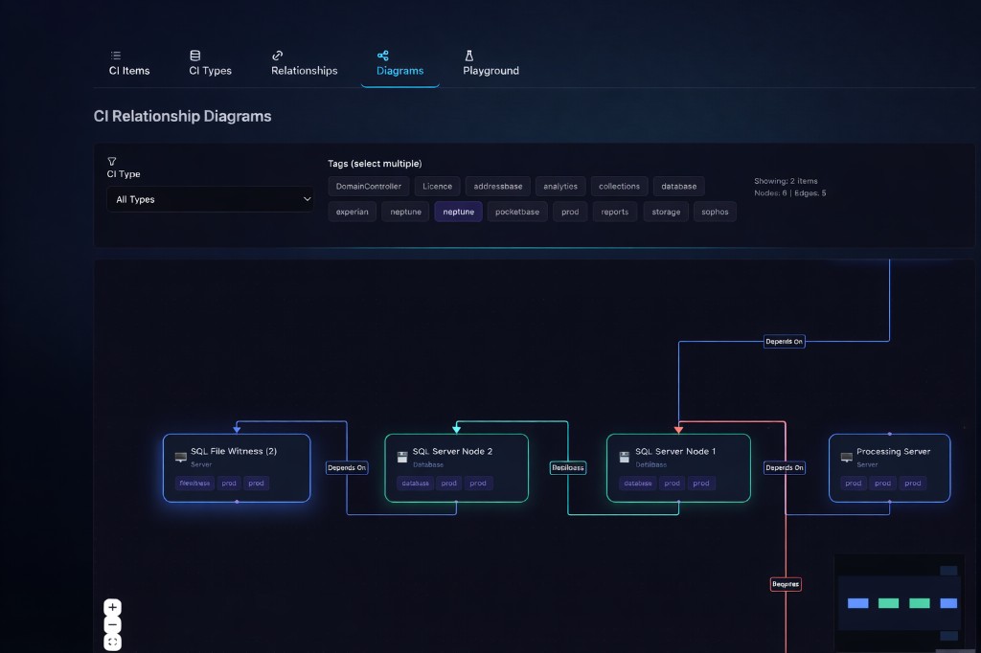This screenshot has height=653, width=981.
Task: Click the monitor icon in SQL File Witness node
Action: (181, 458)
